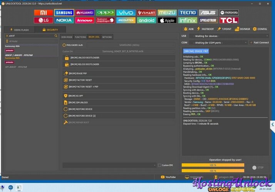
Task: Select the Qualcomm Snapdragon logo
Action: tap(105, 20)
